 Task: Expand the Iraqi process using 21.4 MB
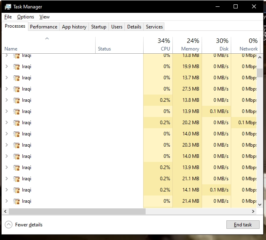pos(7,201)
